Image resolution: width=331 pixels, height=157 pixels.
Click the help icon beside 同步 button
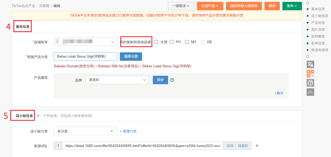tap(172, 80)
